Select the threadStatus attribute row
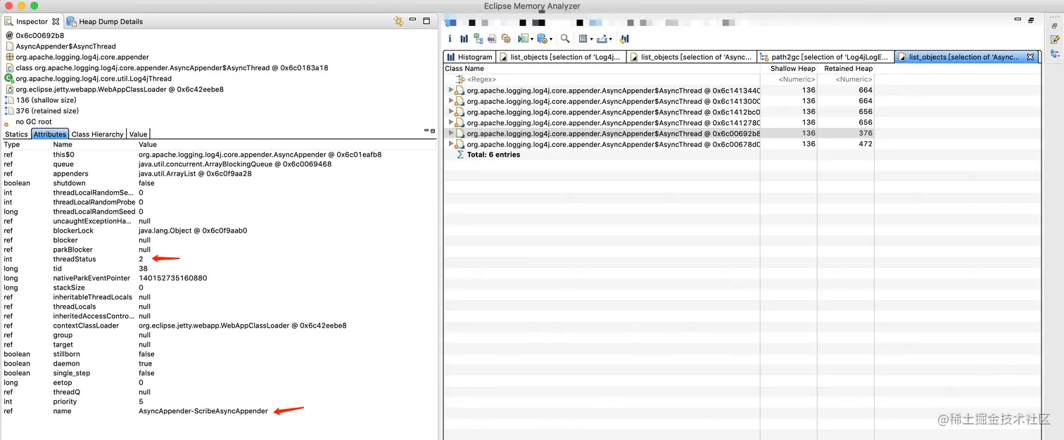Image resolution: width=1064 pixels, height=440 pixels. pos(218,259)
